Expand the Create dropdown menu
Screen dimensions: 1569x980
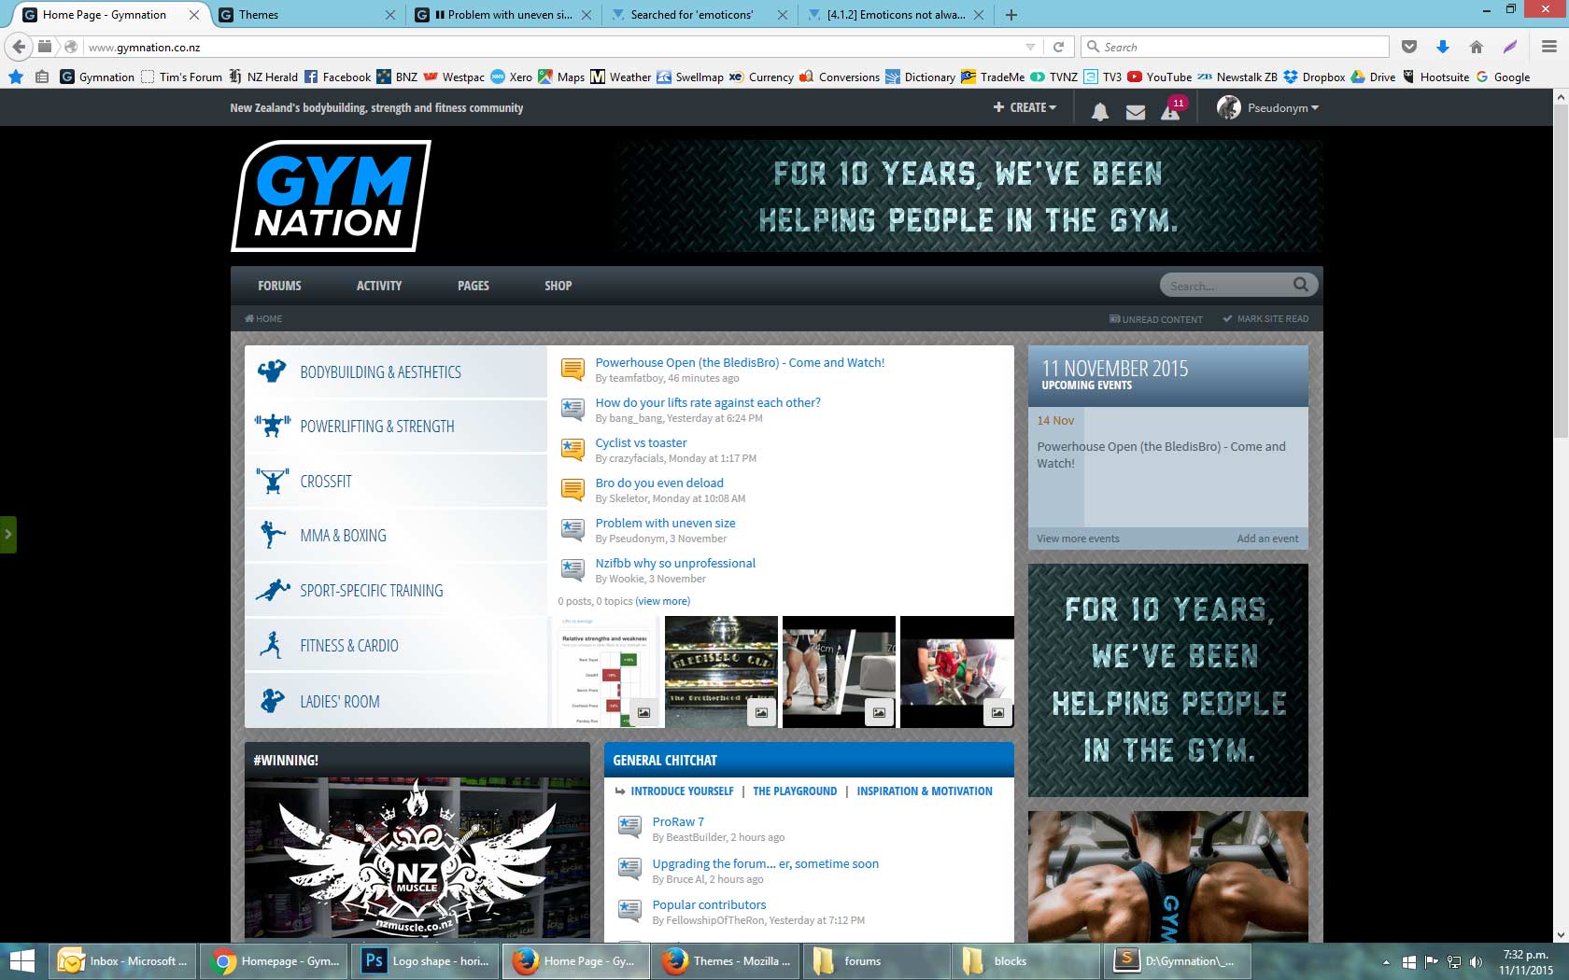point(1025,107)
